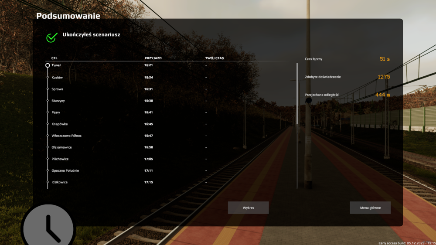Click the Idzikowice station entry
436x245 pixels.
coord(59,182)
